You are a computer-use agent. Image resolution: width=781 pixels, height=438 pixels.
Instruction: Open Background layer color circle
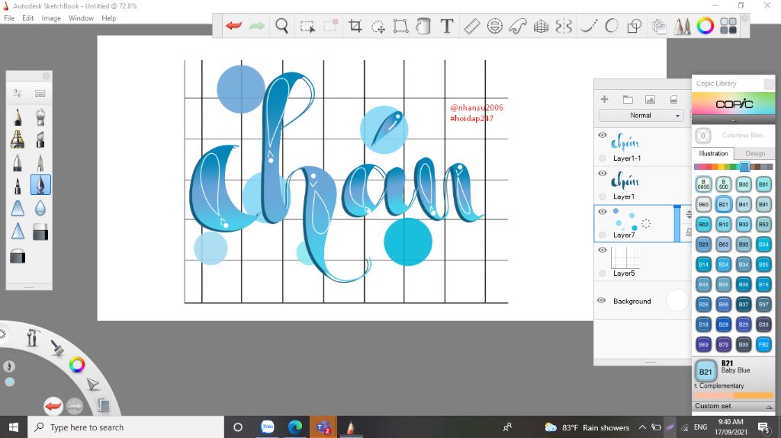677,301
